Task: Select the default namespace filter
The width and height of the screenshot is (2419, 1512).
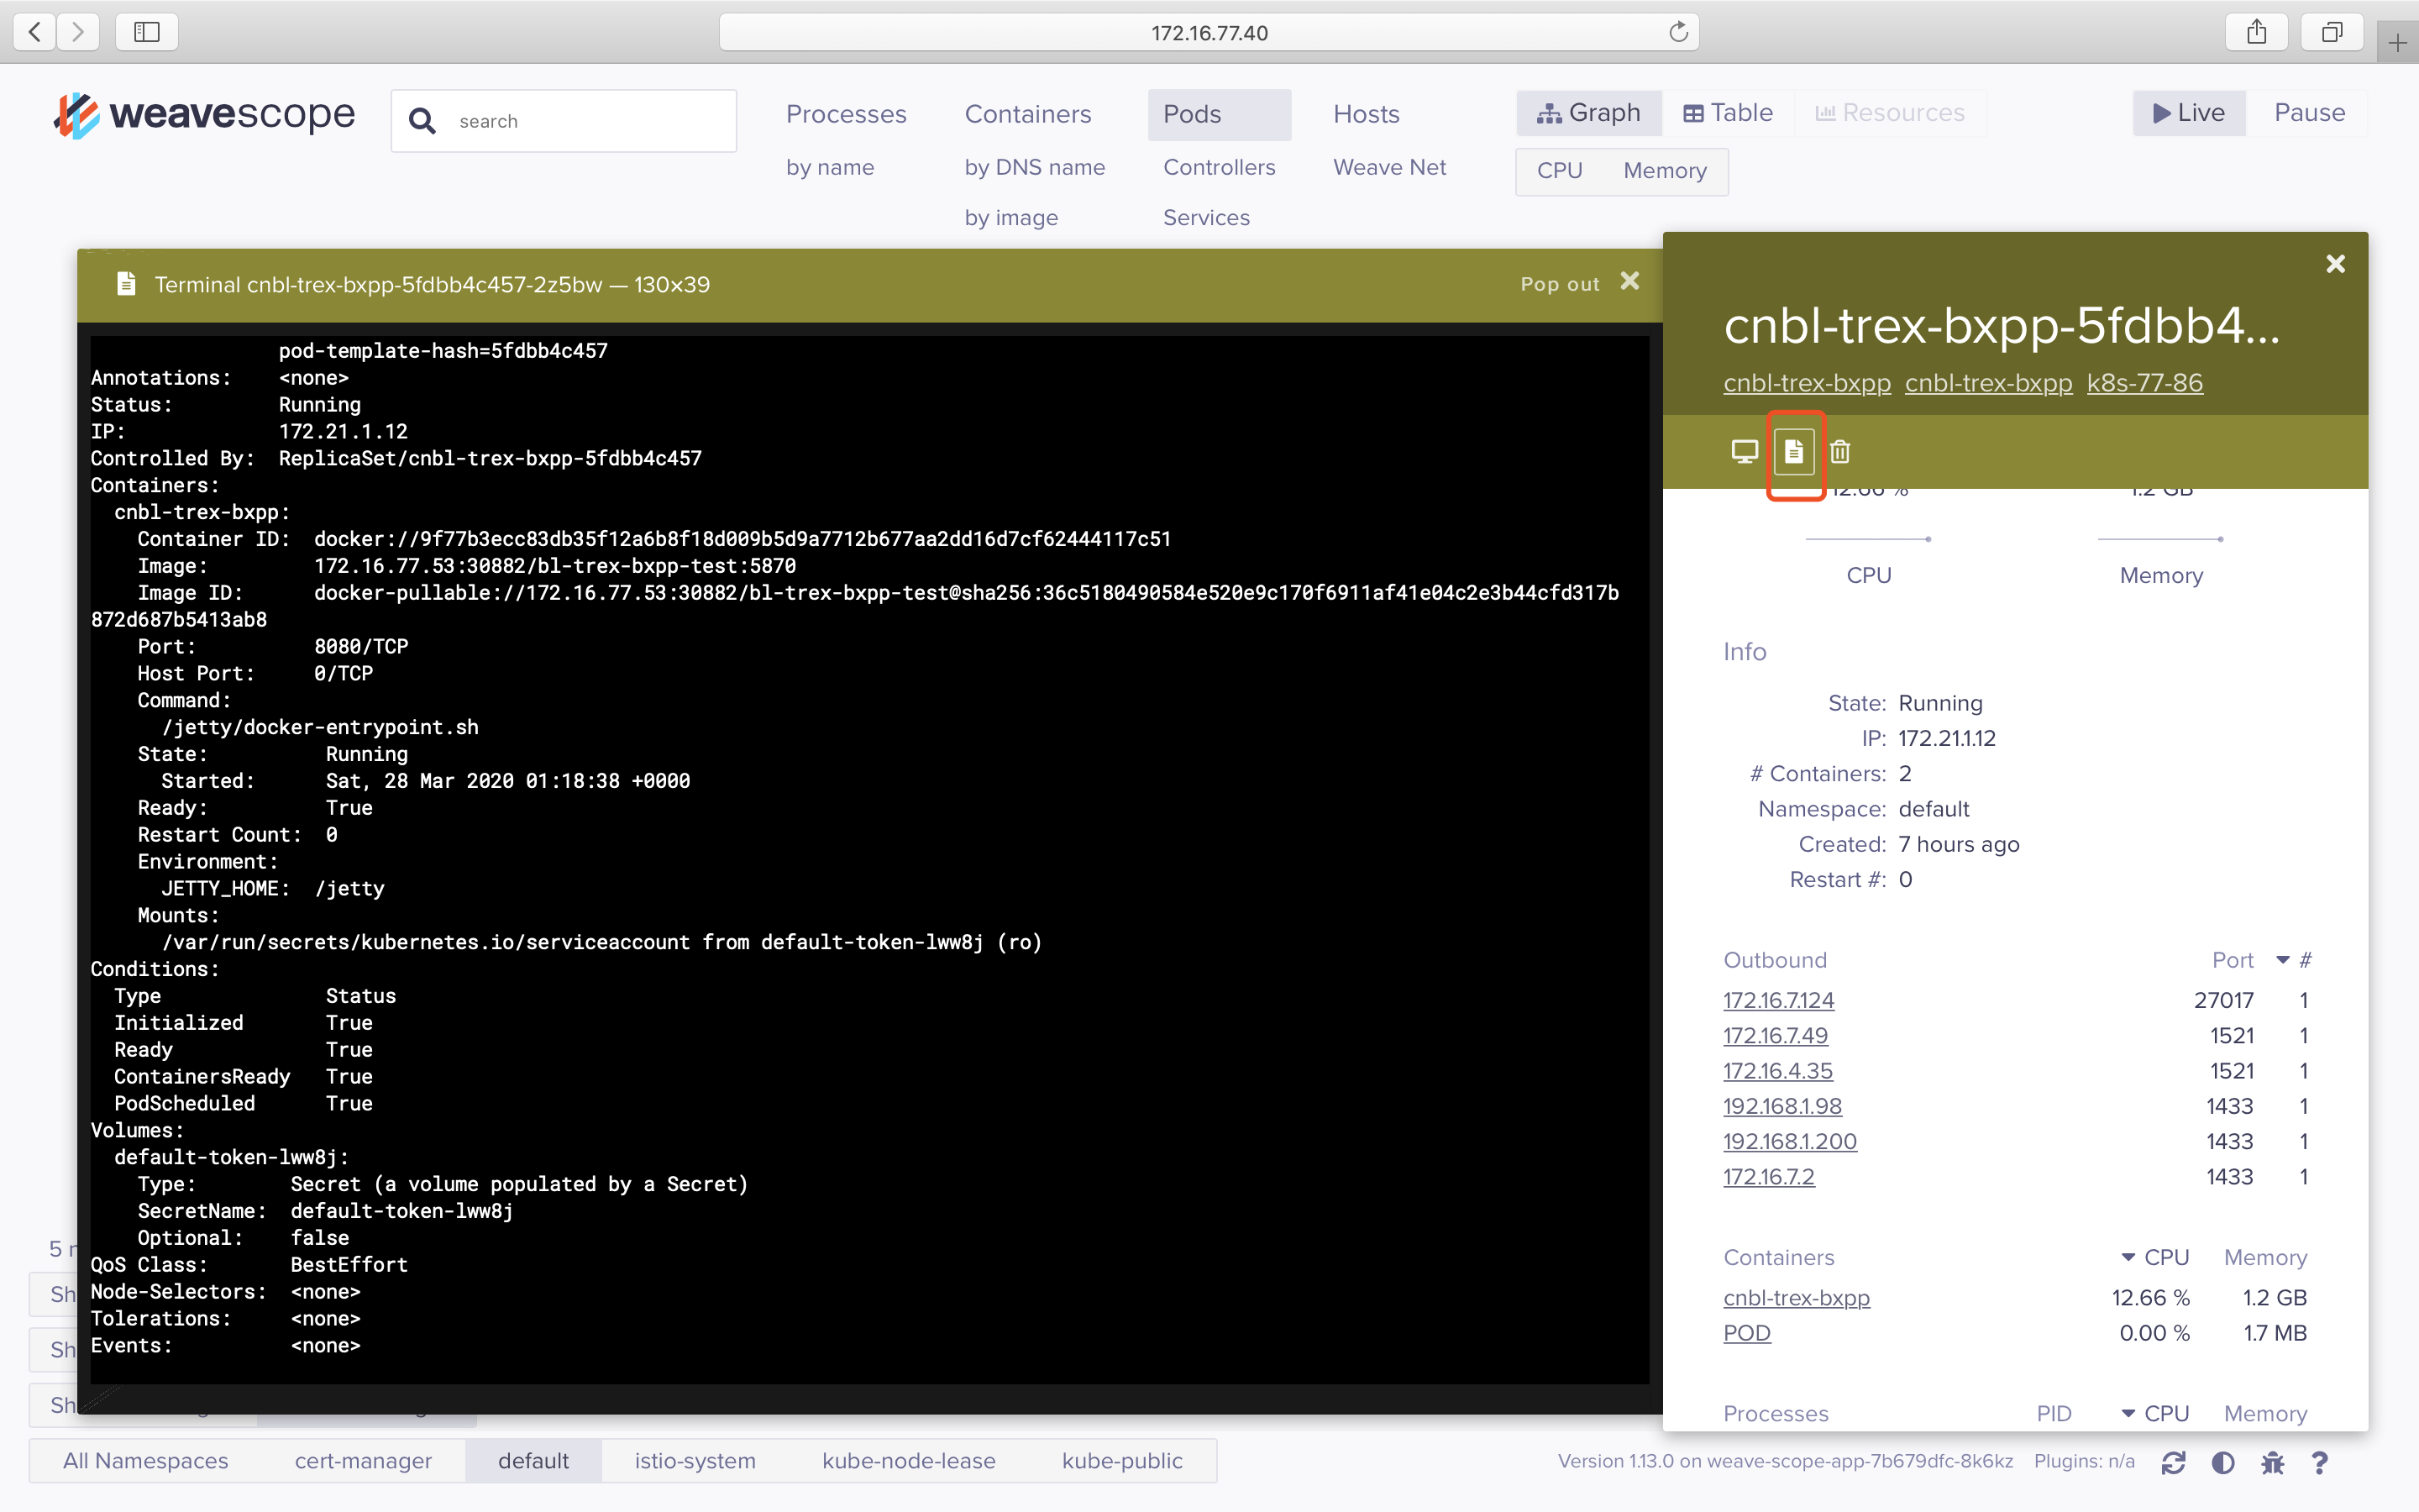Action: tap(534, 1461)
